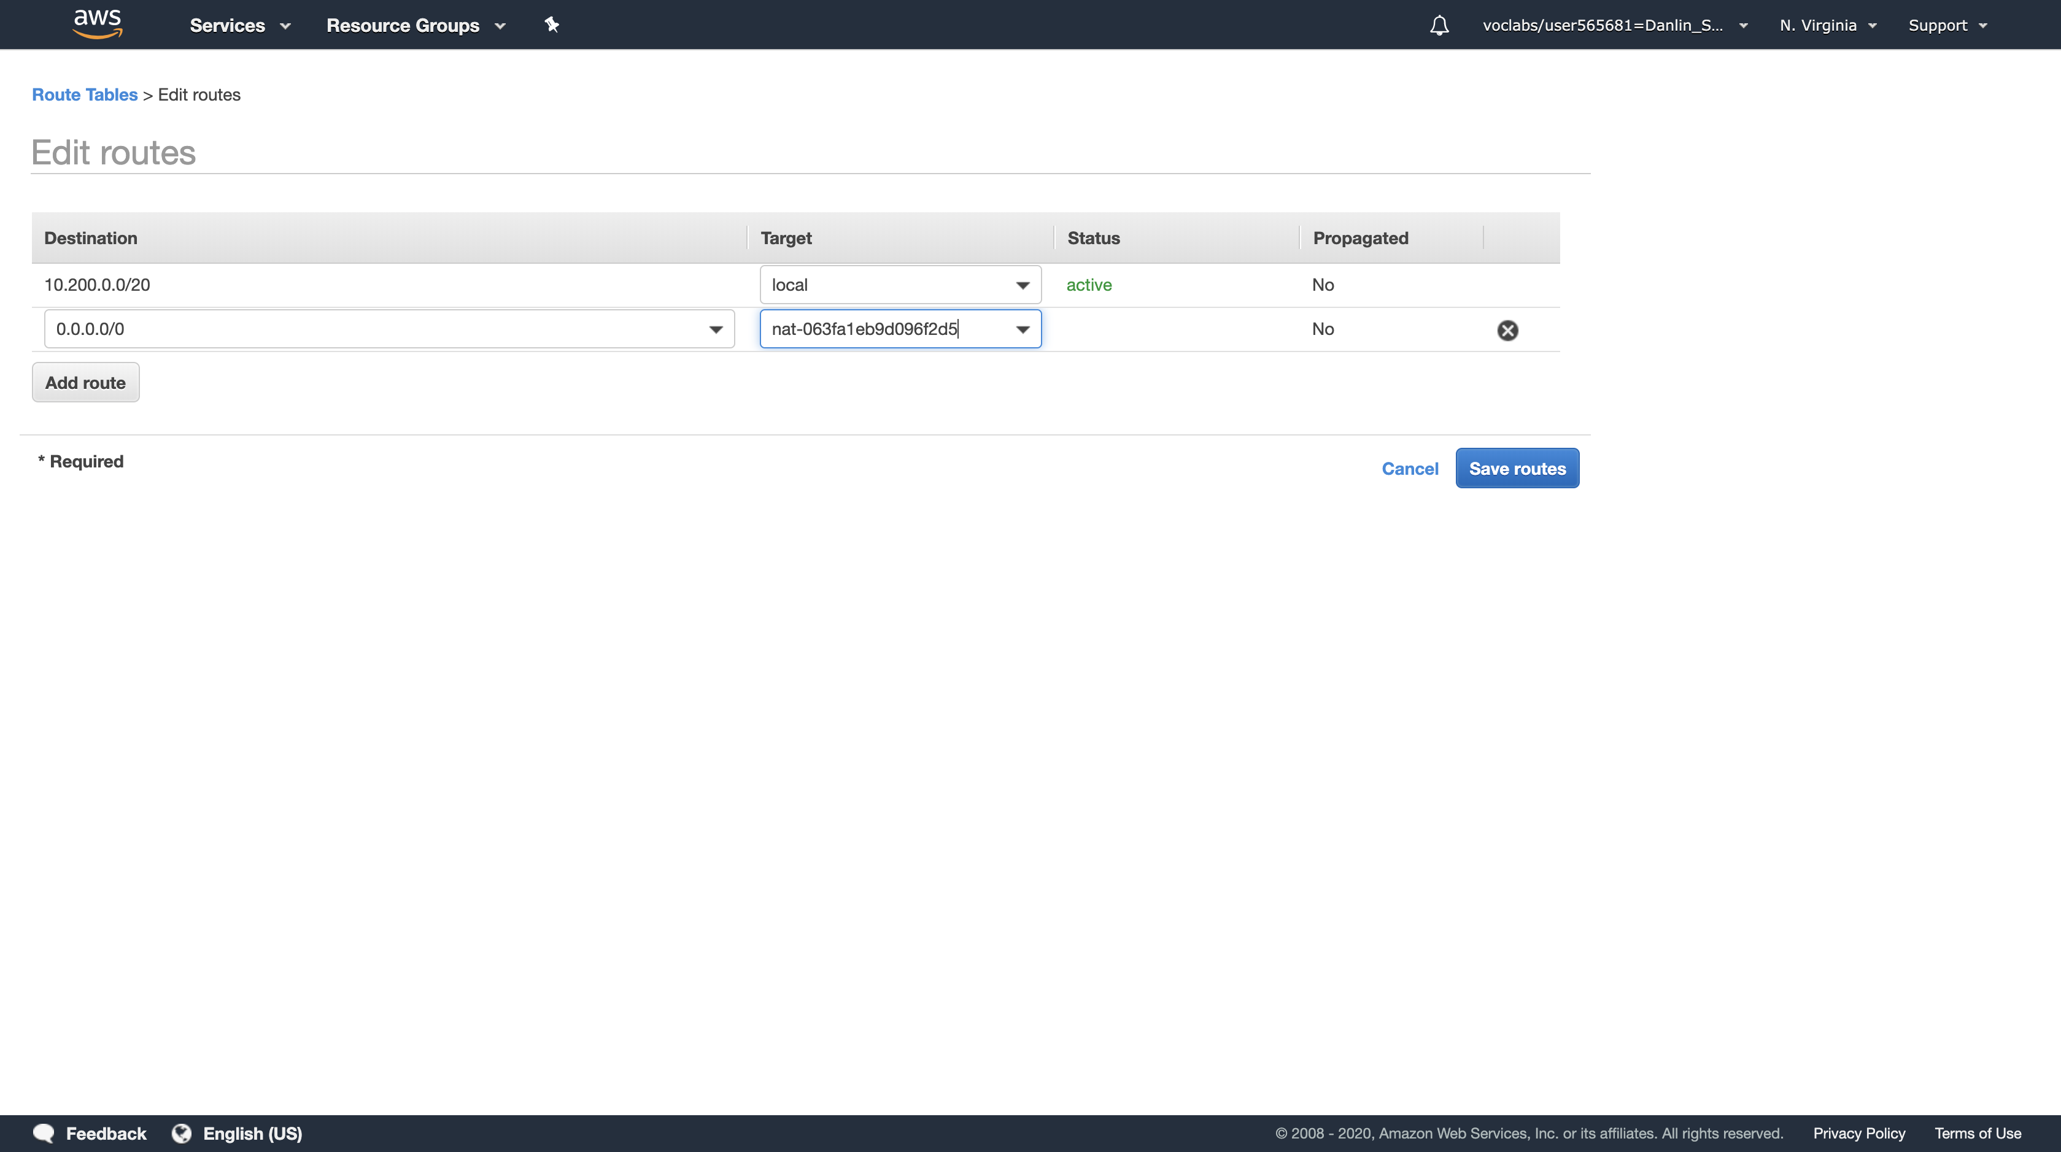Click Save routes
The width and height of the screenshot is (2061, 1152).
1516,469
